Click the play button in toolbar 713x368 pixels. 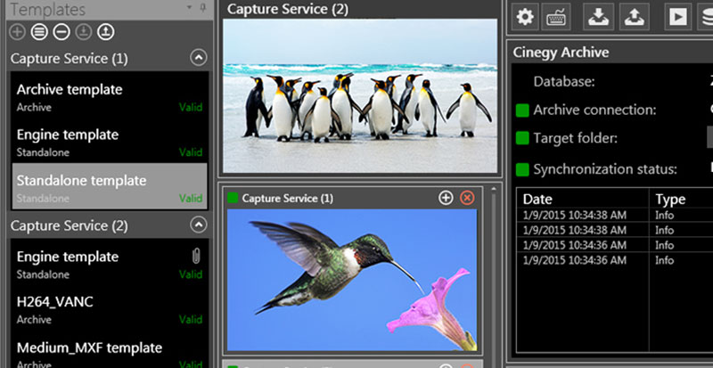[678, 17]
